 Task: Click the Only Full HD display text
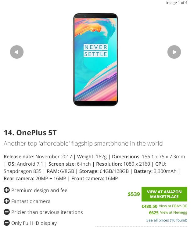(34, 223)
